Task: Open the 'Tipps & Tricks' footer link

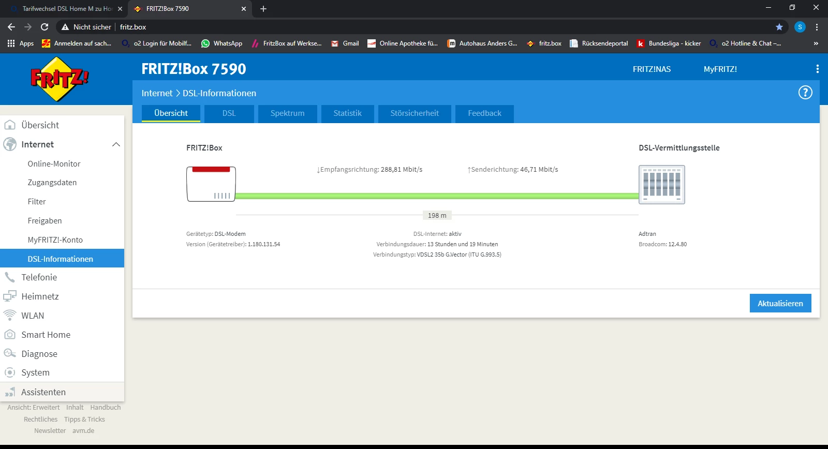Action: point(84,420)
